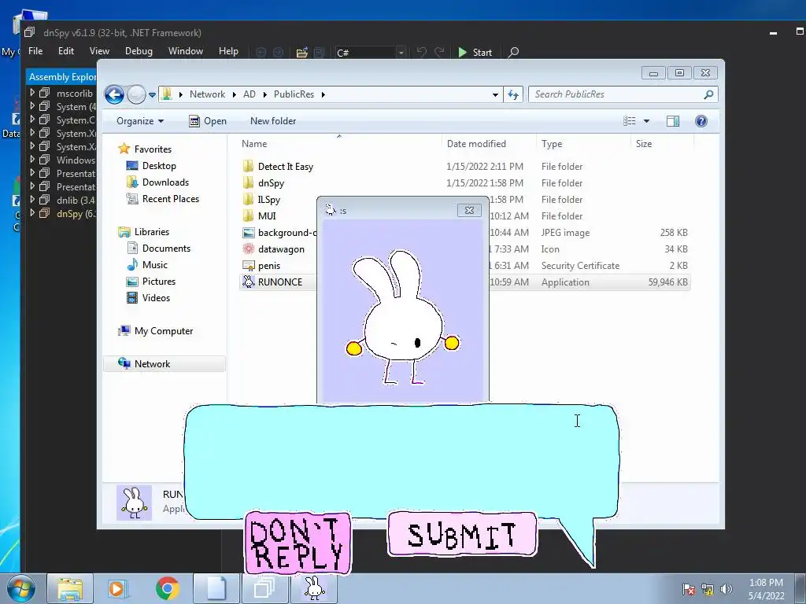Open the recent locations dropdown arrow
The width and height of the screenshot is (806, 604).
(152, 95)
